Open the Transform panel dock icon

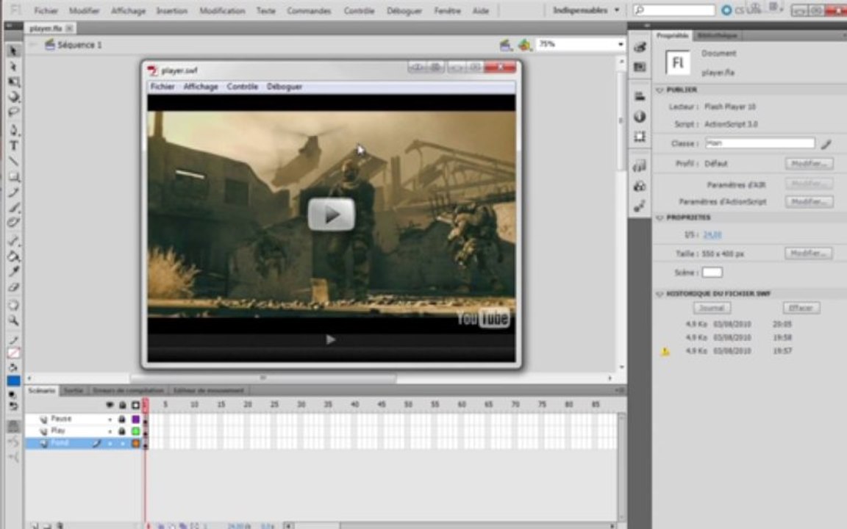coord(640,136)
